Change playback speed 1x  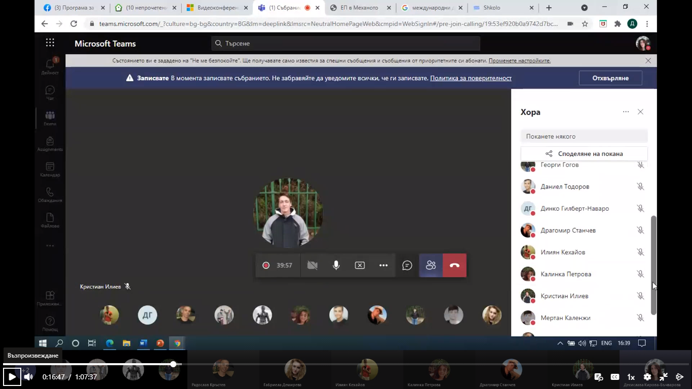pyautogui.click(x=631, y=377)
